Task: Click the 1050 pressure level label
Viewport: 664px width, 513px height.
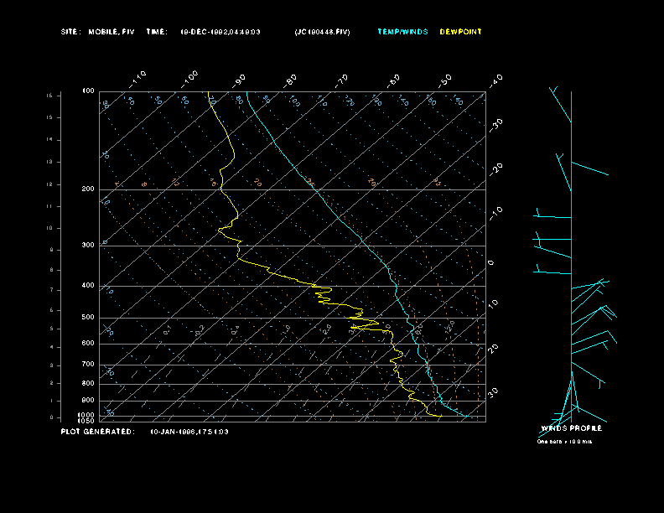Action: coord(86,421)
